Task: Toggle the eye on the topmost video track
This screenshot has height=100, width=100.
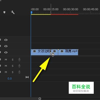Action: pos(6,40)
